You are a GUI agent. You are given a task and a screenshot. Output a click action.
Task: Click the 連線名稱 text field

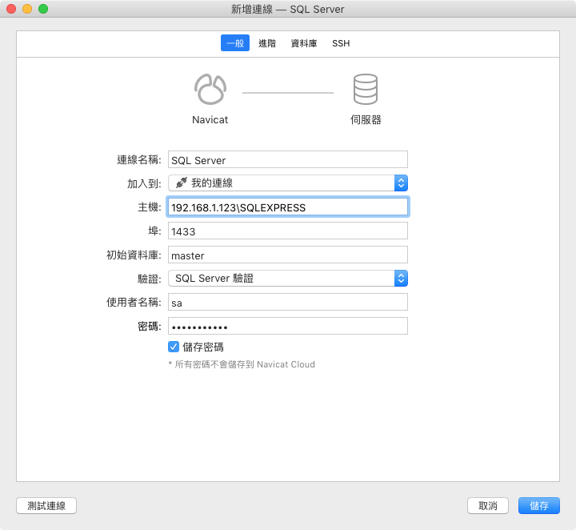tap(287, 160)
